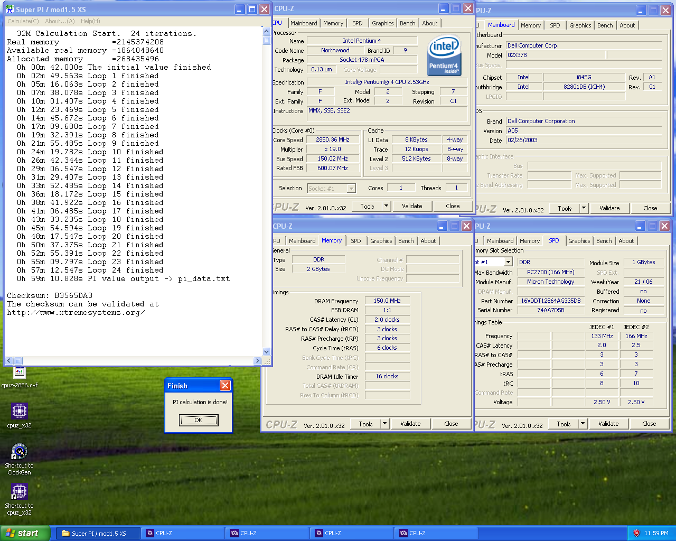Click the DRAM Frequency value 150.0 MHz
676x541 pixels.
tap(387, 301)
